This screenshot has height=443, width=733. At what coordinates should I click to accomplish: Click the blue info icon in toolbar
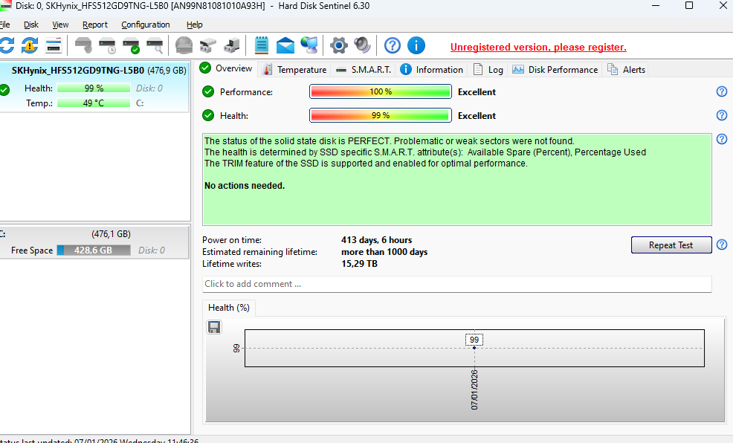416,45
